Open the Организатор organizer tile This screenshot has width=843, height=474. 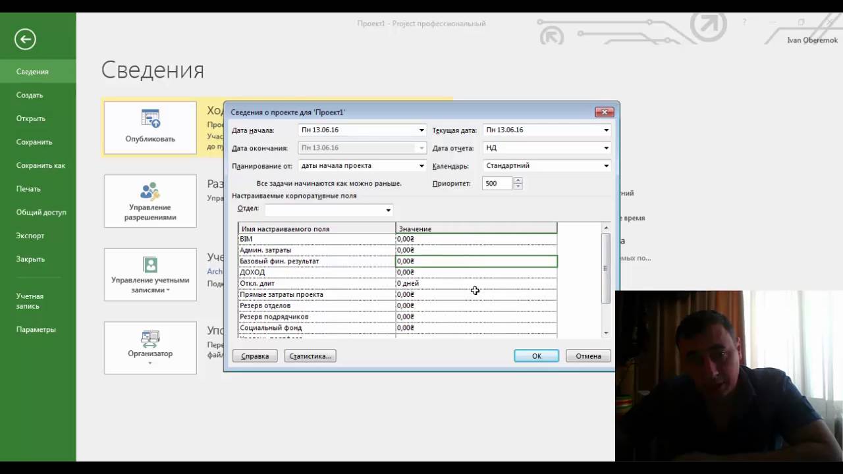150,348
